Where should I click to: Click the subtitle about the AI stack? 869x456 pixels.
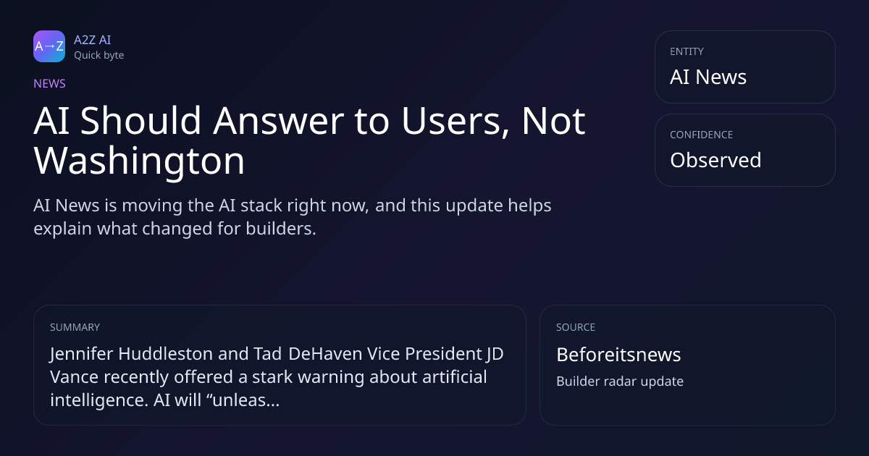point(293,217)
